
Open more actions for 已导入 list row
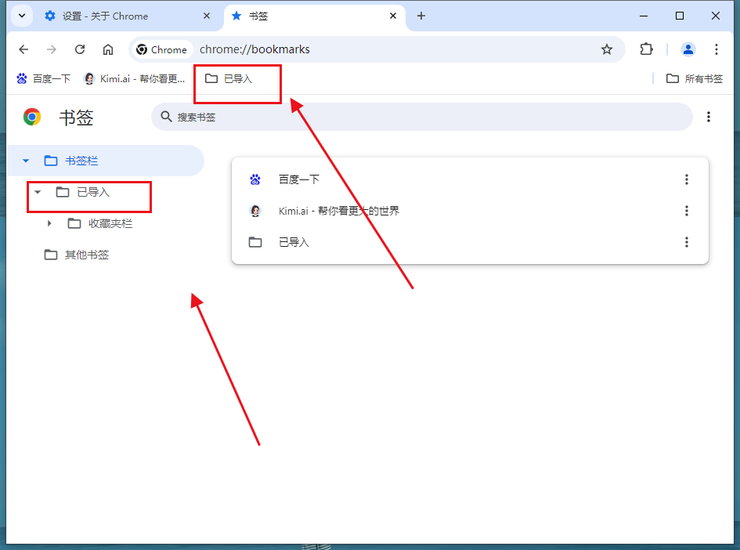tap(687, 242)
